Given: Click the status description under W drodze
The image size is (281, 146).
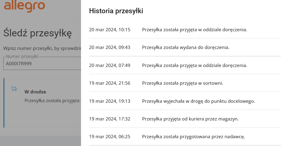Looking at the screenshot, I should coord(52,100).
